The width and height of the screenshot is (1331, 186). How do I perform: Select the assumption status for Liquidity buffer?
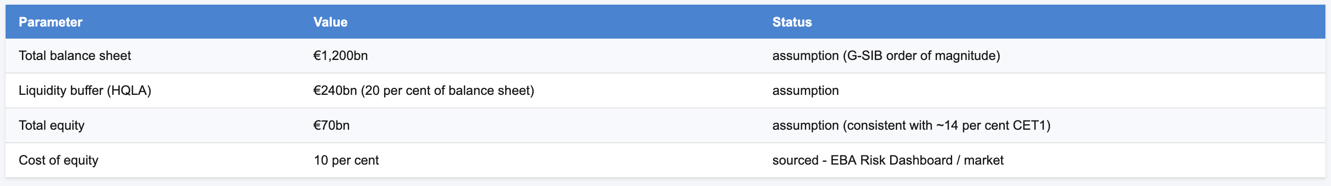click(805, 91)
